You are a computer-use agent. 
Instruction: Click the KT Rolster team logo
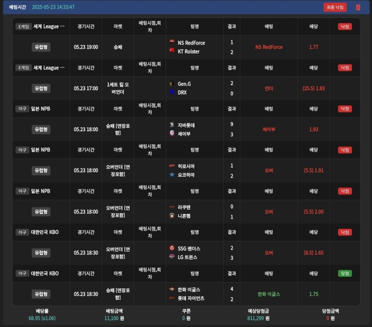click(172, 51)
